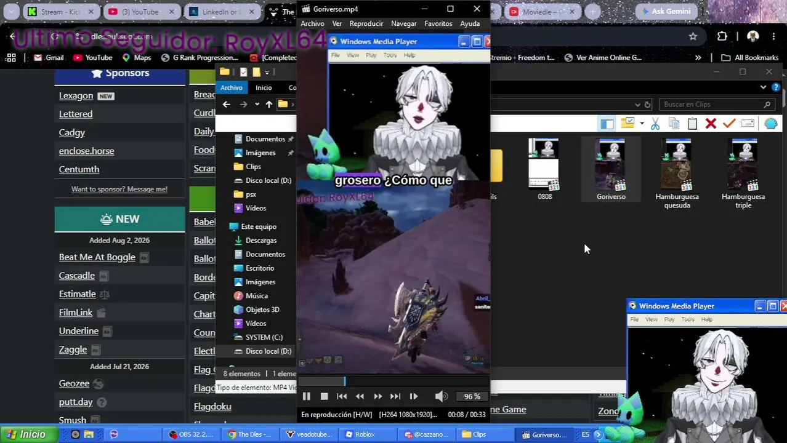This screenshot has width=787, height=443.
Task: Open recent locations dropdown in Explorer
Action: (x=257, y=105)
